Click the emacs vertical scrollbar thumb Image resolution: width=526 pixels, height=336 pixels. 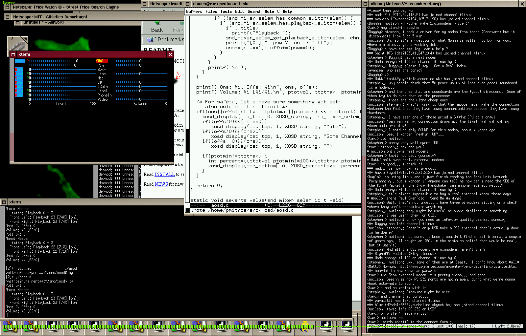tap(187, 141)
